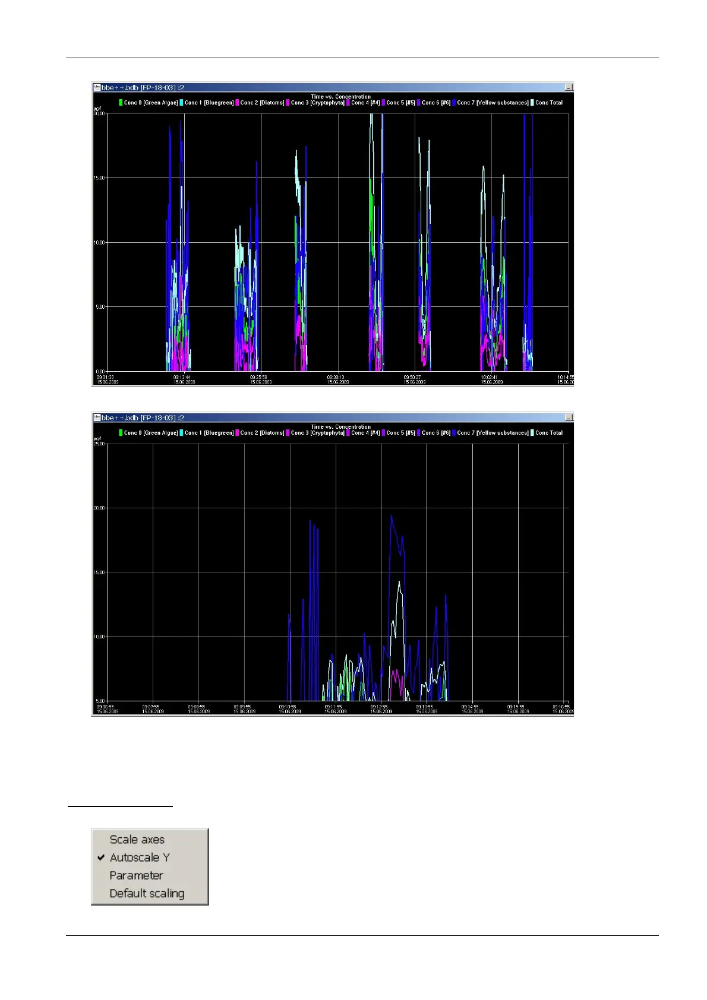Screen dimensions: 707x1000
Task: Click cyan Conc 1 swatch in lower legend
Action: point(182,433)
